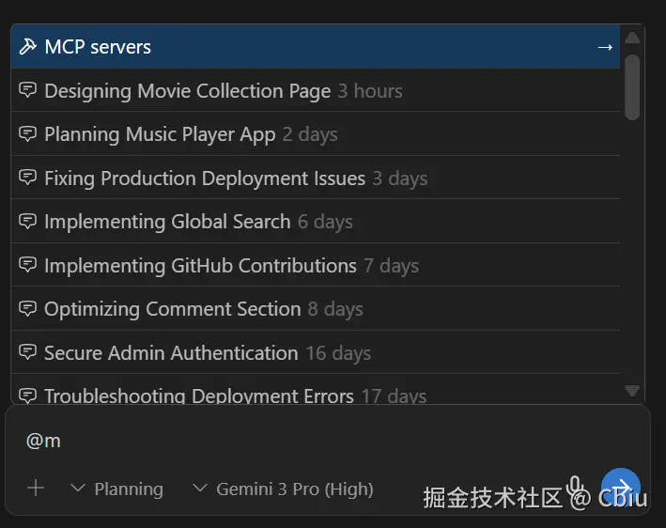Expand the Planning mode dropdown

[x=117, y=489]
